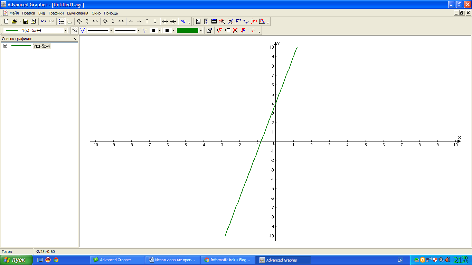The width and height of the screenshot is (472, 265).
Task: Open a file with the folder icon
Action: (14, 21)
